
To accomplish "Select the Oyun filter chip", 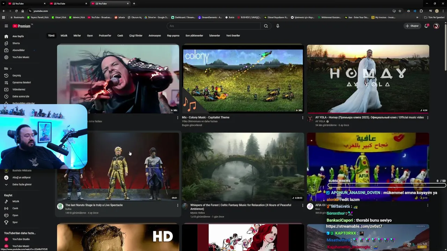I will (x=90, y=36).
